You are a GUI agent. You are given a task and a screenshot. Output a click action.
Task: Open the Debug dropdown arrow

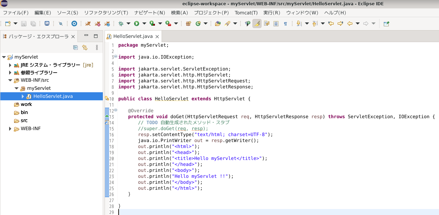(x=128, y=23)
